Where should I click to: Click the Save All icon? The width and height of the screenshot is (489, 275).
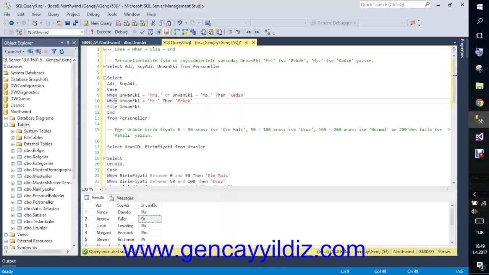tap(75, 23)
